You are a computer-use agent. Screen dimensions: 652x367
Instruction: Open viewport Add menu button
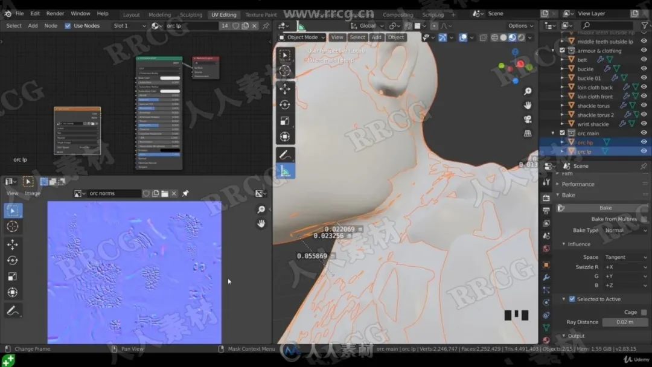pyautogui.click(x=376, y=37)
